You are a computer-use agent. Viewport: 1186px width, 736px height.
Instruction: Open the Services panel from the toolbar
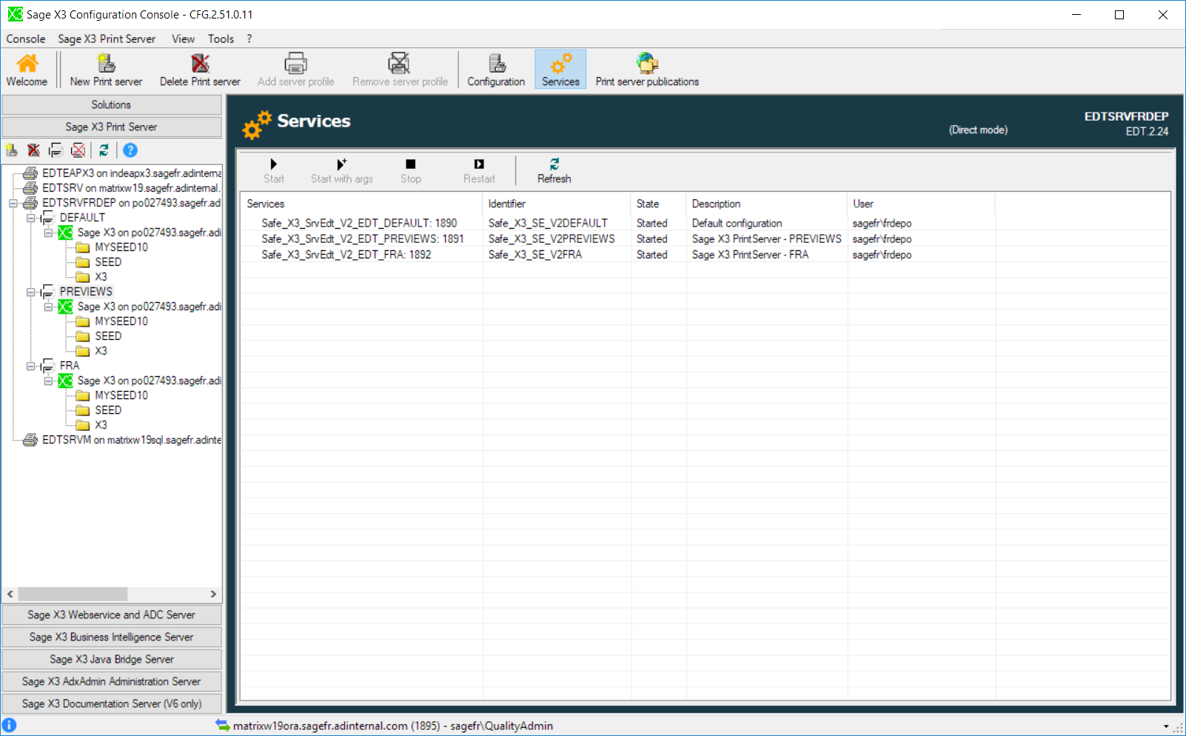(560, 69)
